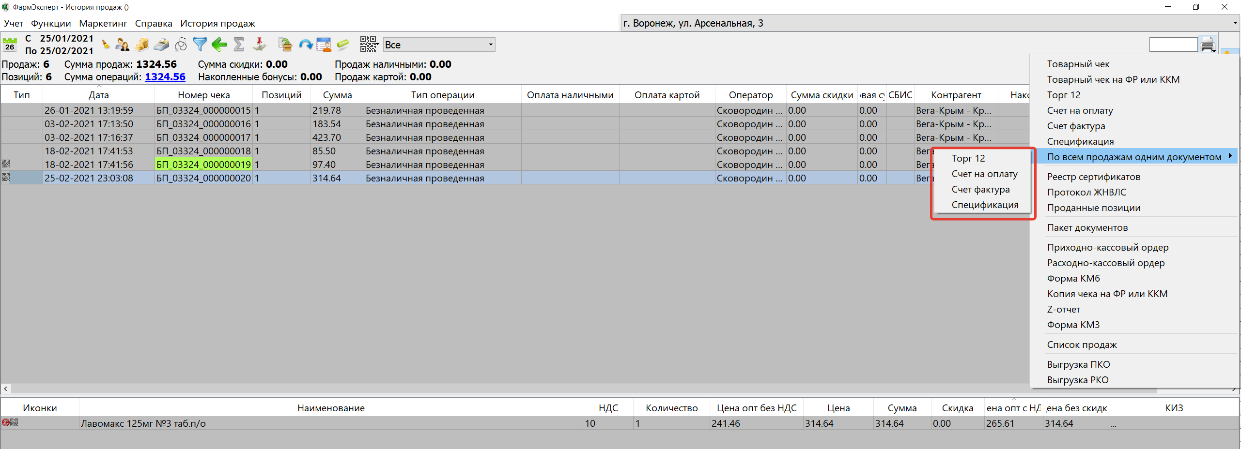
Task: Open the blue funnel filter
Action: (x=200, y=45)
